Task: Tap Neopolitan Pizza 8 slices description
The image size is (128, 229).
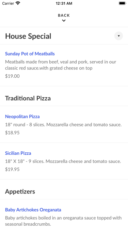Action: (x=63, y=125)
